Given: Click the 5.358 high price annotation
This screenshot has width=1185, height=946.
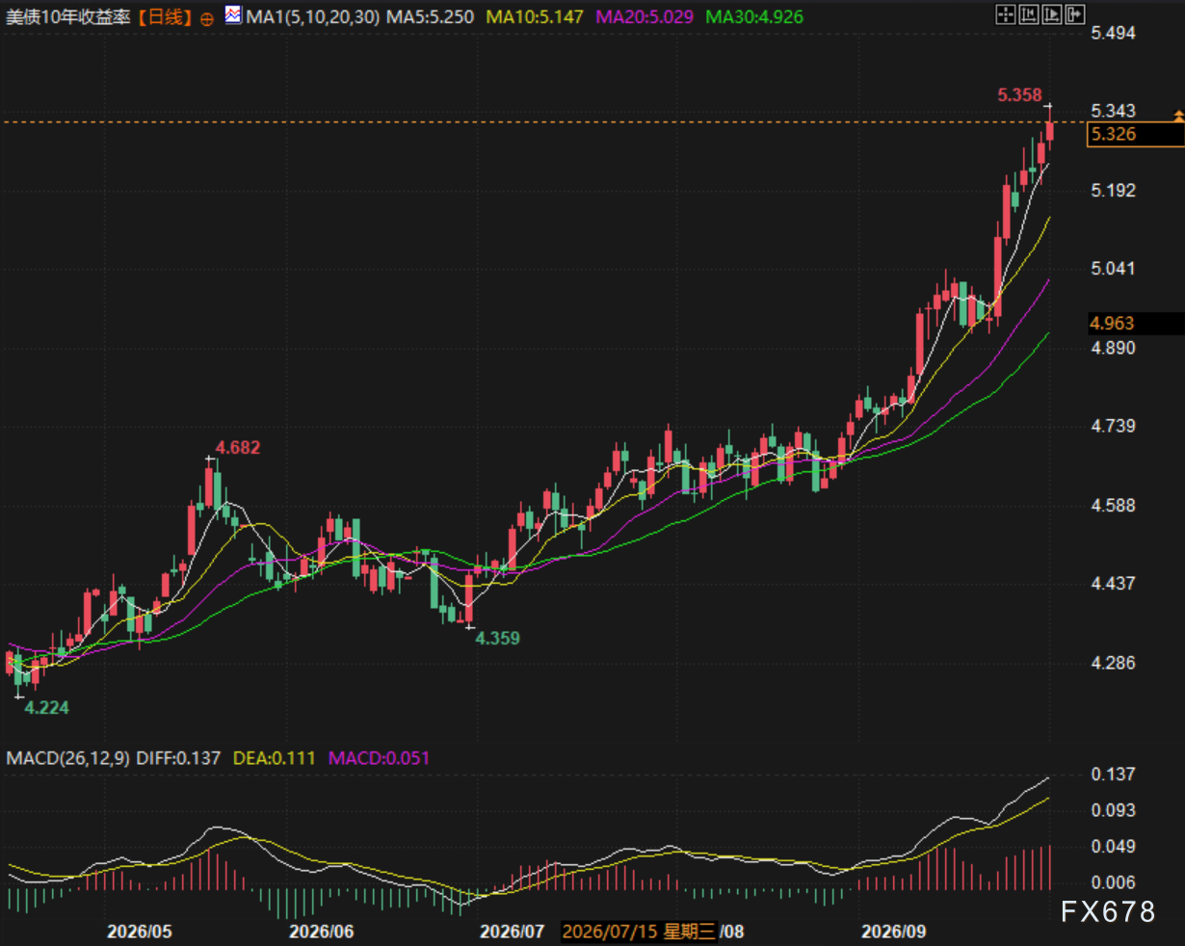Looking at the screenshot, I should 1019,94.
